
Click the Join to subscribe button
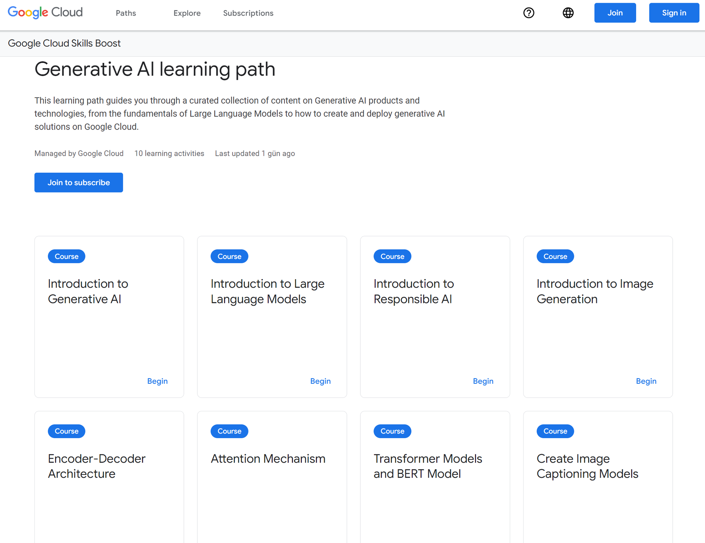(78, 182)
